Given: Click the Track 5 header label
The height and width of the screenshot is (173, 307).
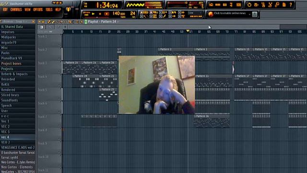Looking at the screenshot, I should click(43, 90).
